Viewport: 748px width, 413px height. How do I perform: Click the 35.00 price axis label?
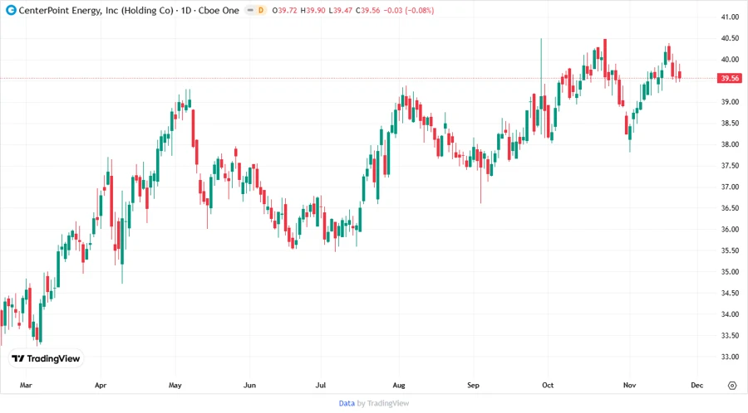(x=730, y=272)
